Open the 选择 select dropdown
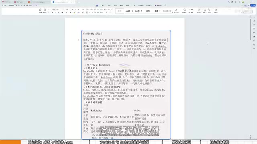 click(191, 10)
